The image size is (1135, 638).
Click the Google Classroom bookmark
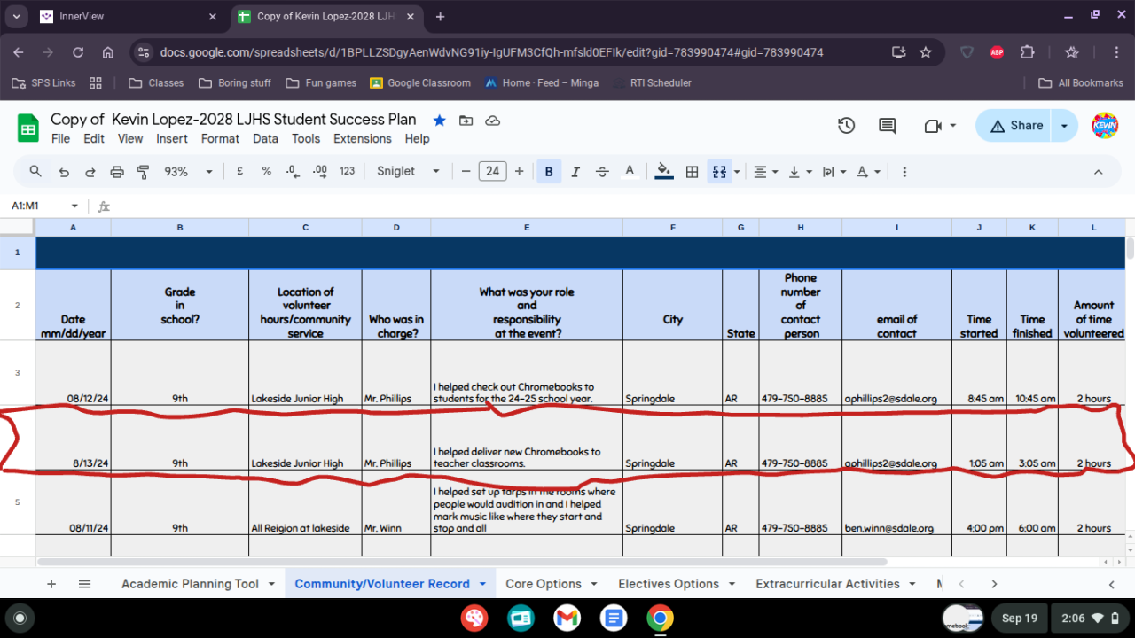[420, 82]
